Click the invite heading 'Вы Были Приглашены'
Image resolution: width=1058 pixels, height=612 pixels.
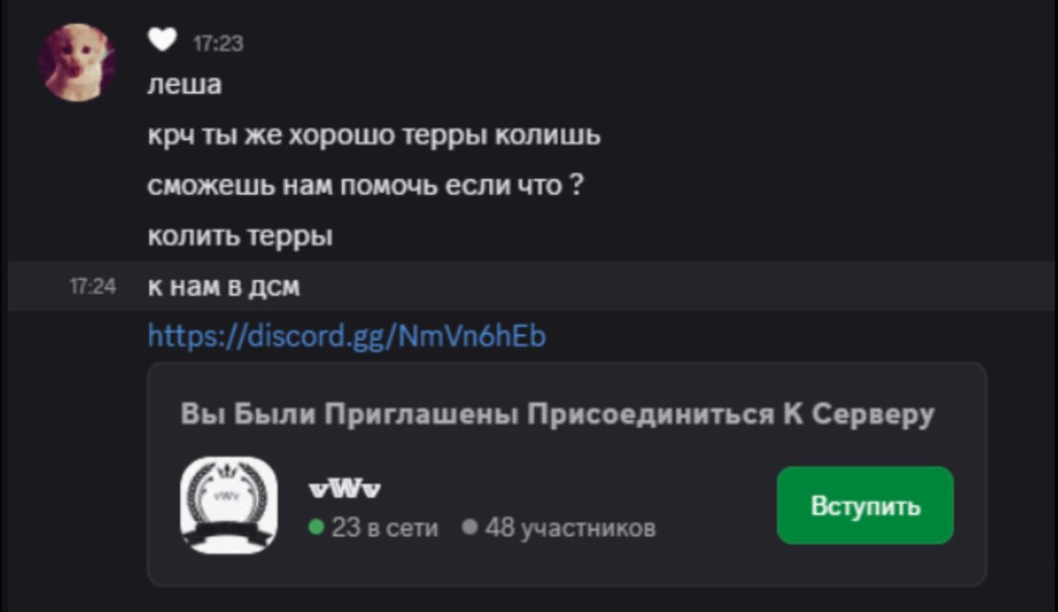coord(350,413)
